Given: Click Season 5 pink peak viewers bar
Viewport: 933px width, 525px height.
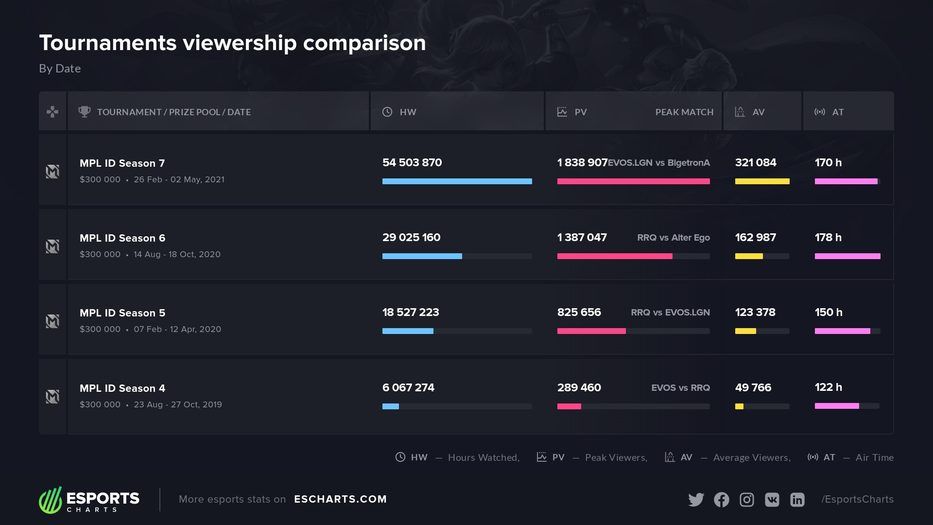Looking at the screenshot, I should pyautogui.click(x=591, y=331).
